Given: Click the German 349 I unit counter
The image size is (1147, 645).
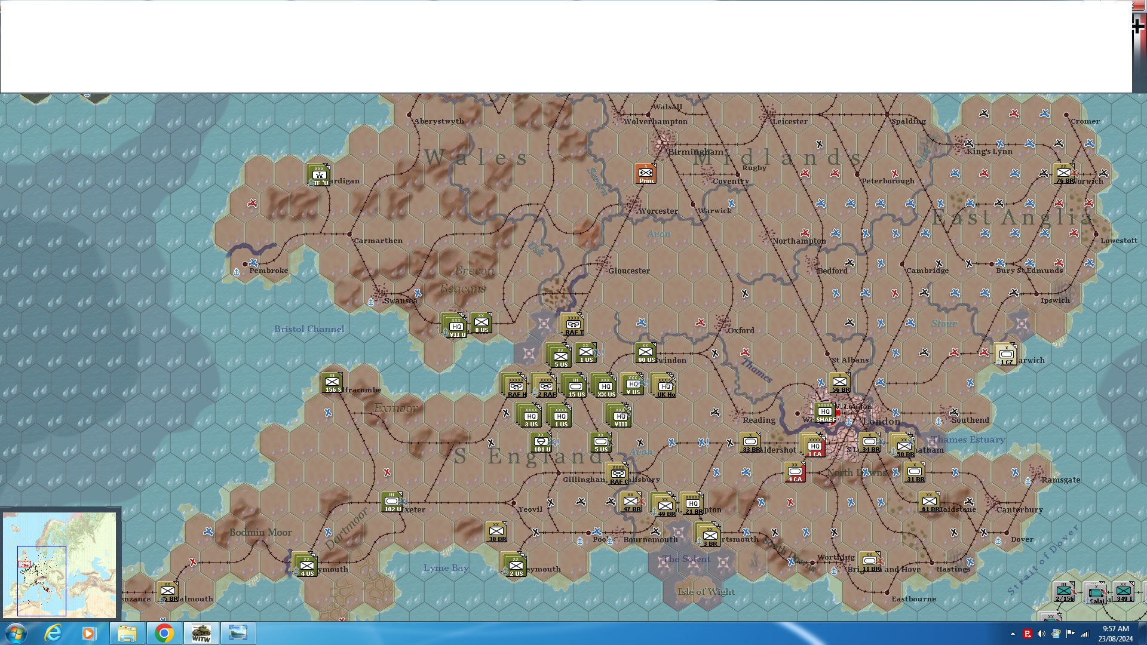Looking at the screenshot, I should tap(1123, 592).
